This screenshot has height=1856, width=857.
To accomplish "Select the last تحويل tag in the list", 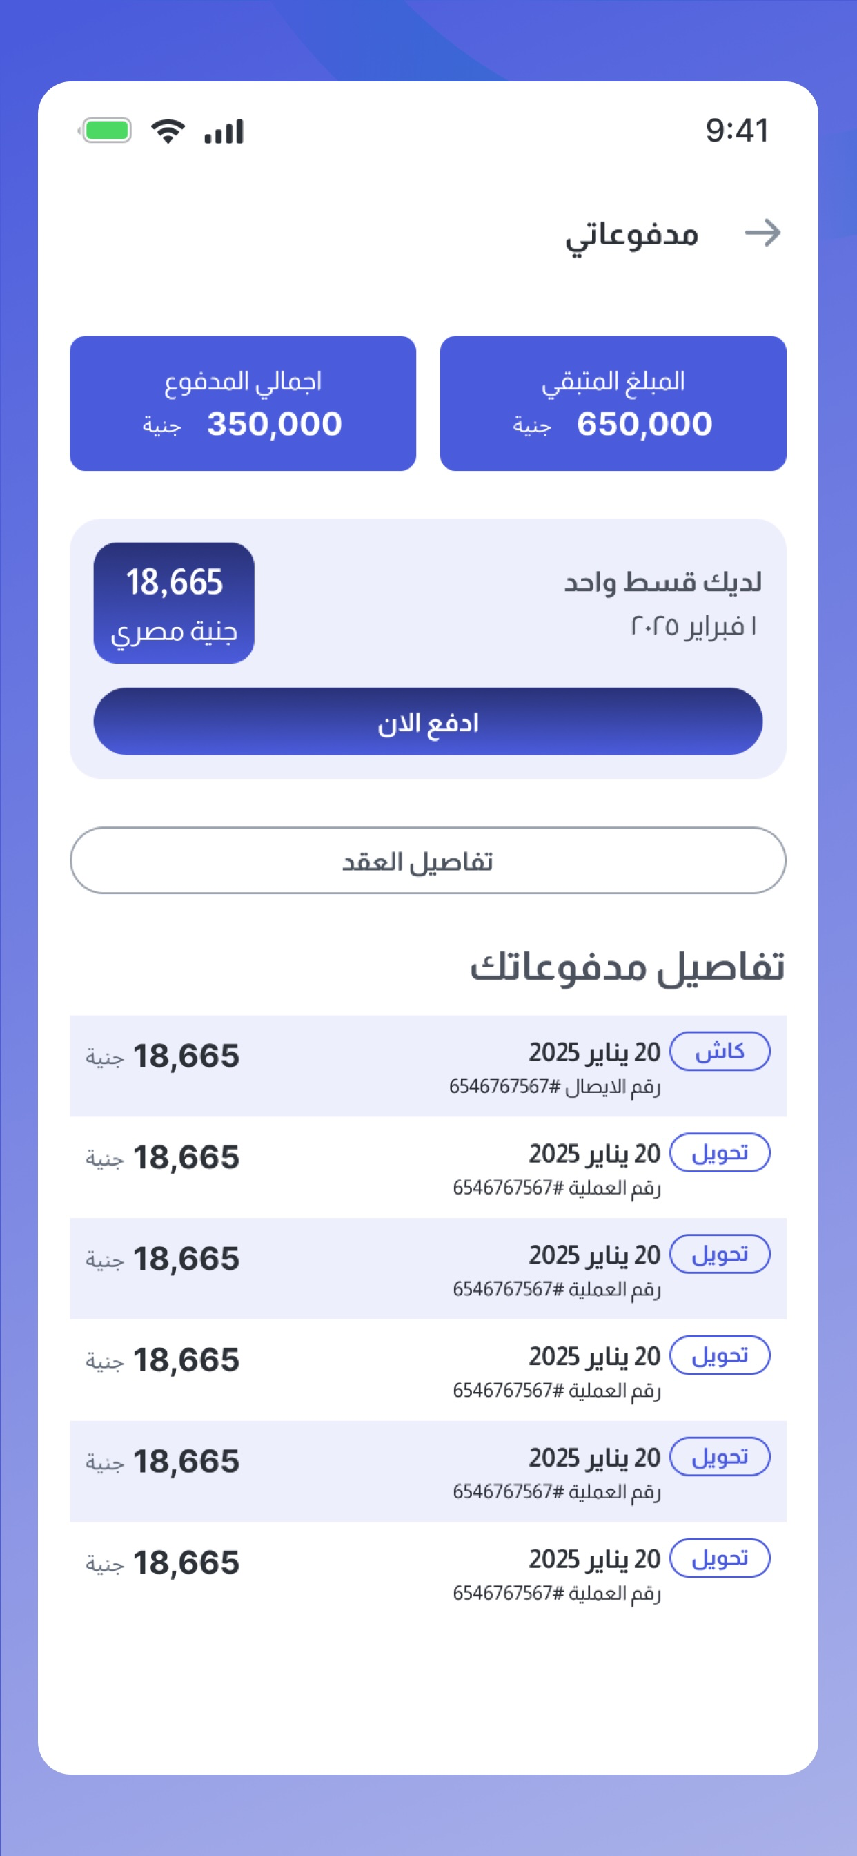I will pyautogui.click(x=720, y=1558).
